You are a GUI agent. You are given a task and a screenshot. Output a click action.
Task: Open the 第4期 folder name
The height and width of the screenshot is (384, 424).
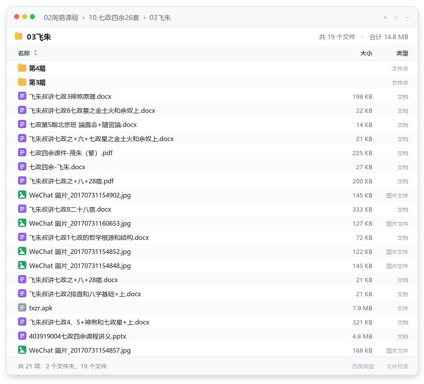[37, 68]
